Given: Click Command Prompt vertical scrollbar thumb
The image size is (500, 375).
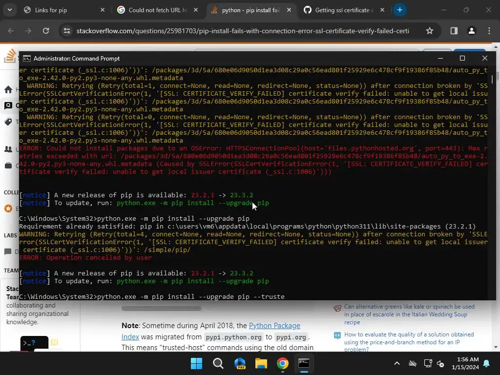Looking at the screenshot, I should click(x=493, y=79).
